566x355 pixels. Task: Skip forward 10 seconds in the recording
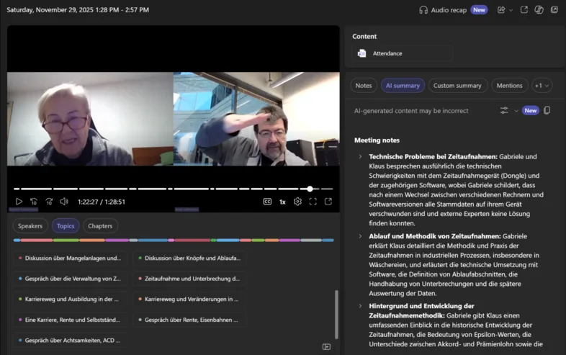pyautogui.click(x=49, y=202)
